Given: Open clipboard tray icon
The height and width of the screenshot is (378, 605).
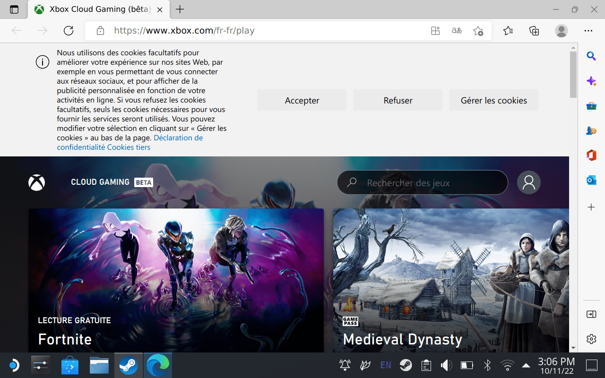Looking at the screenshot, I should point(426,365).
